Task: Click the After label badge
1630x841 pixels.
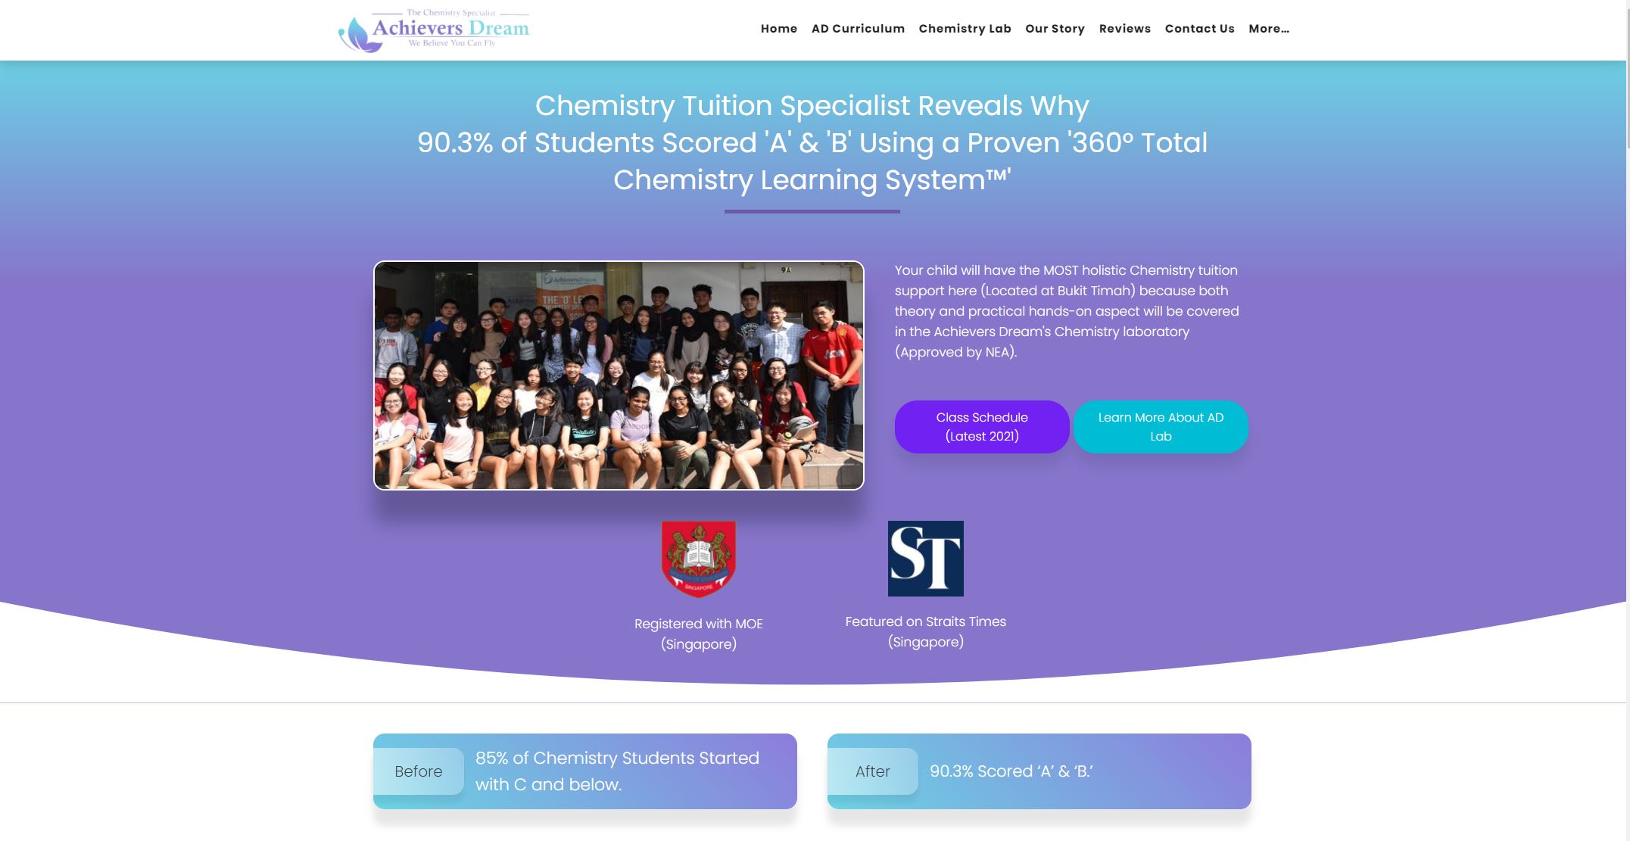Action: pos(874,771)
